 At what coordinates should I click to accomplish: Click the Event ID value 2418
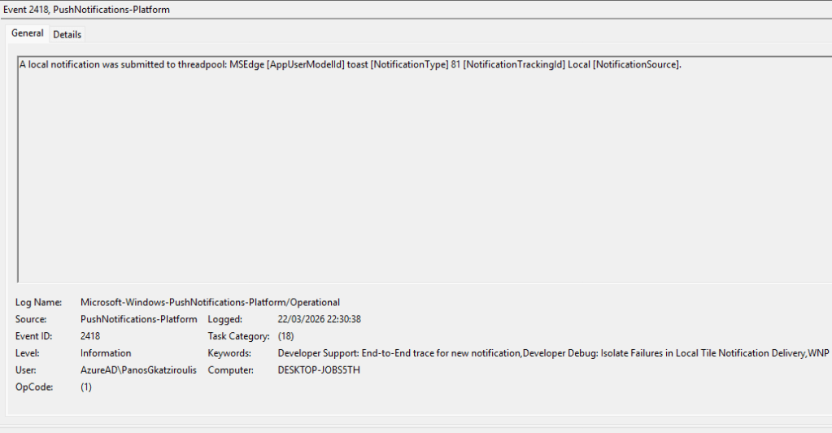pyautogui.click(x=90, y=336)
